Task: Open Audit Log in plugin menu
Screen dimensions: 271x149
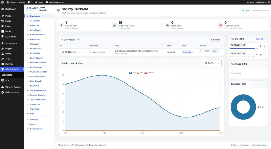Action: click(x=35, y=25)
